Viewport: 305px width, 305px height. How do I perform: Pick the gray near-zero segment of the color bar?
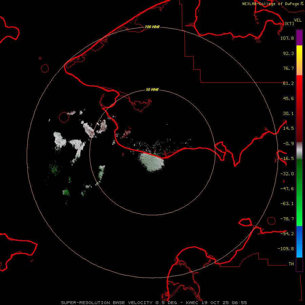click(x=299, y=151)
